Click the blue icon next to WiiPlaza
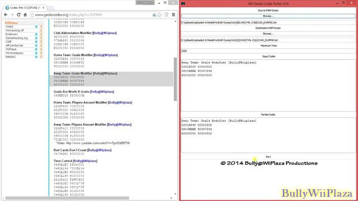Viewport: 358px width, 201px height. (36, 49)
